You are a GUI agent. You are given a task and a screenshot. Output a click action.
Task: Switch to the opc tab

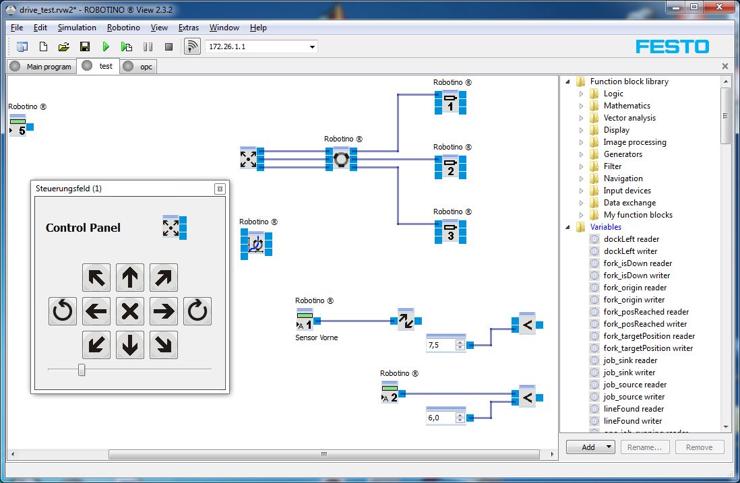[138, 67]
